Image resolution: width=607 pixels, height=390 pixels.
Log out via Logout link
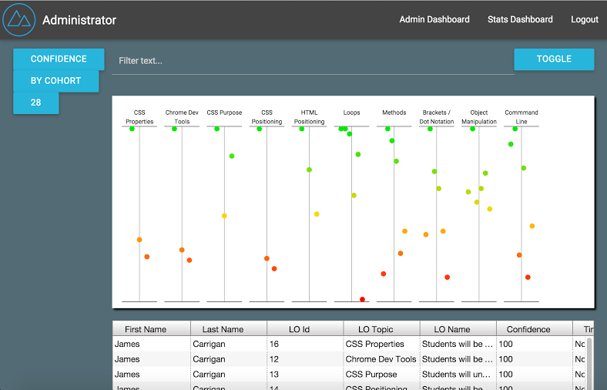point(585,19)
